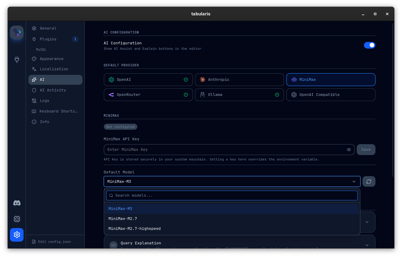Select Anthropic as default provider
This screenshot has width=402, height=257.
click(239, 80)
